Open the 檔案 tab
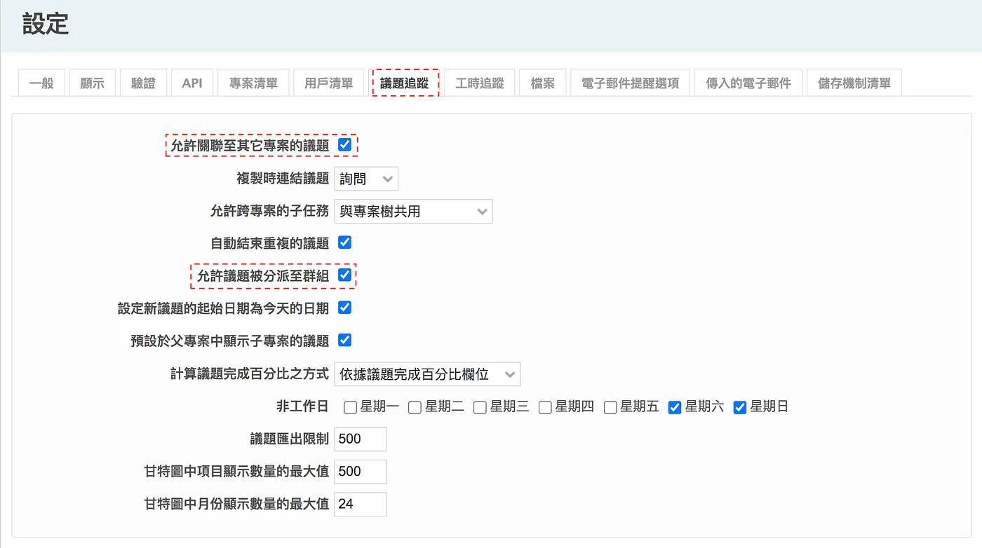 pos(543,83)
